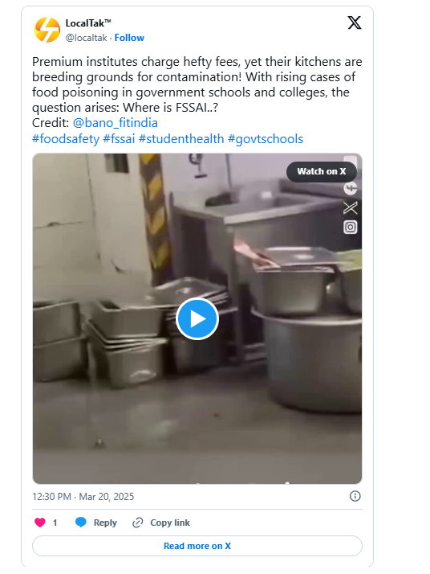Open the #studenthealth hashtag
Viewport: 430px width, 574px height.
pos(181,139)
